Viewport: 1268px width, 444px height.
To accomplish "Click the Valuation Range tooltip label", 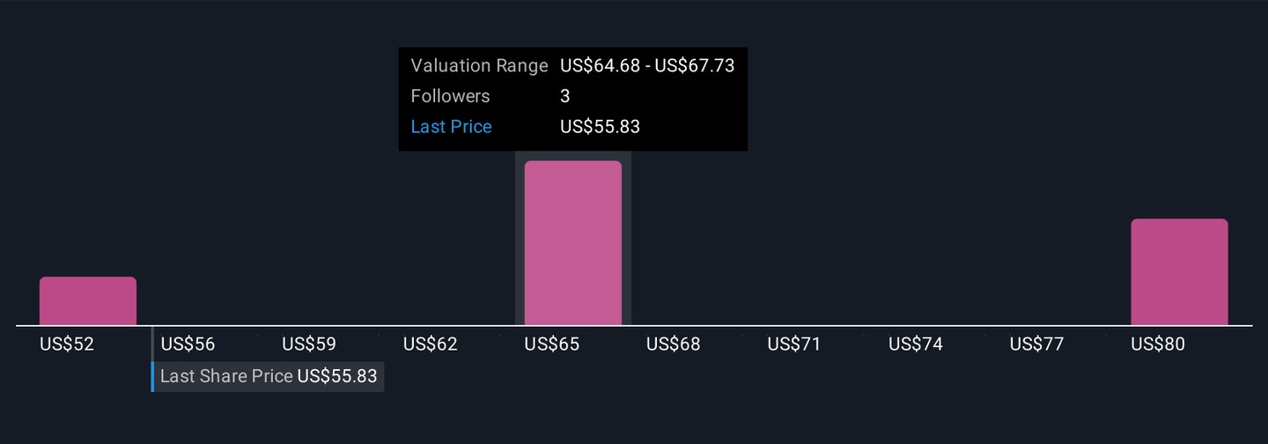I will [479, 66].
